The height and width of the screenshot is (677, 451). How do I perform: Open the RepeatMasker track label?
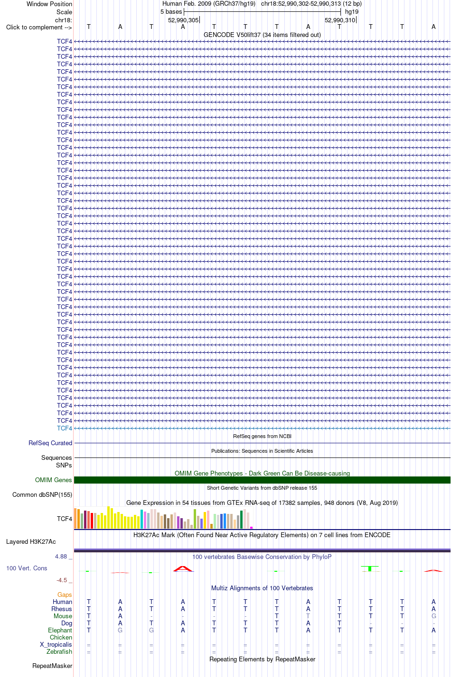pyautogui.click(x=52, y=666)
